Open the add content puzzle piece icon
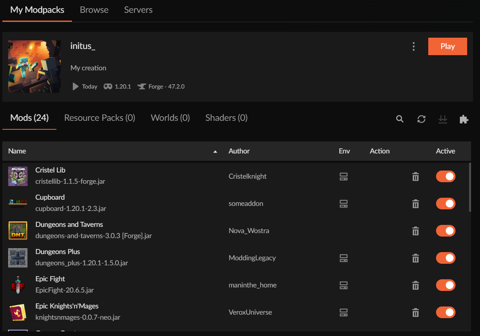 [464, 119]
